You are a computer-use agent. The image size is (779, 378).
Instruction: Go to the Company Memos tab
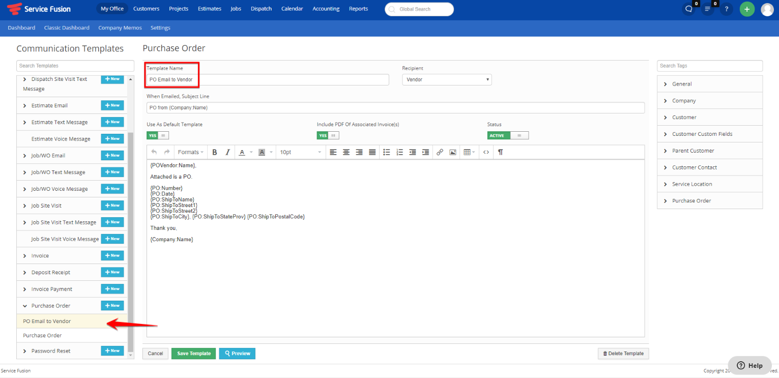click(120, 28)
